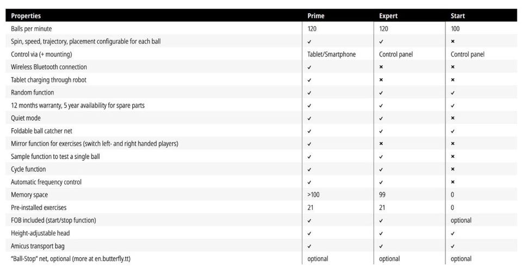Click the Prime checkmark for Wireless Bluetooth connection
Screen dimensions: 522x272
pos(309,67)
